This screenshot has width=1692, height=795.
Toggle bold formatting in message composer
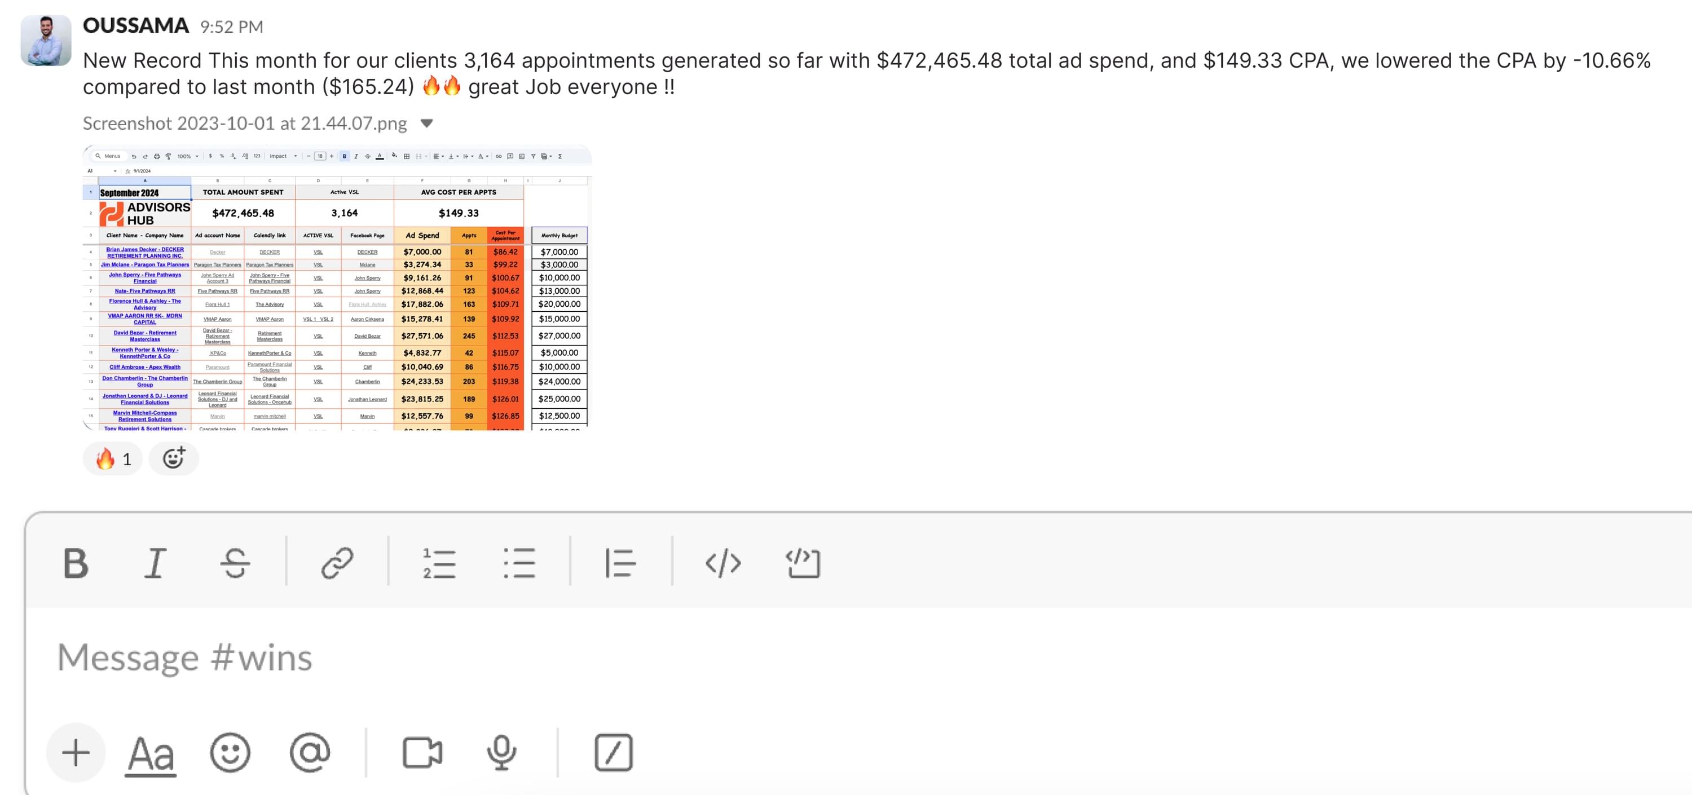(x=76, y=563)
